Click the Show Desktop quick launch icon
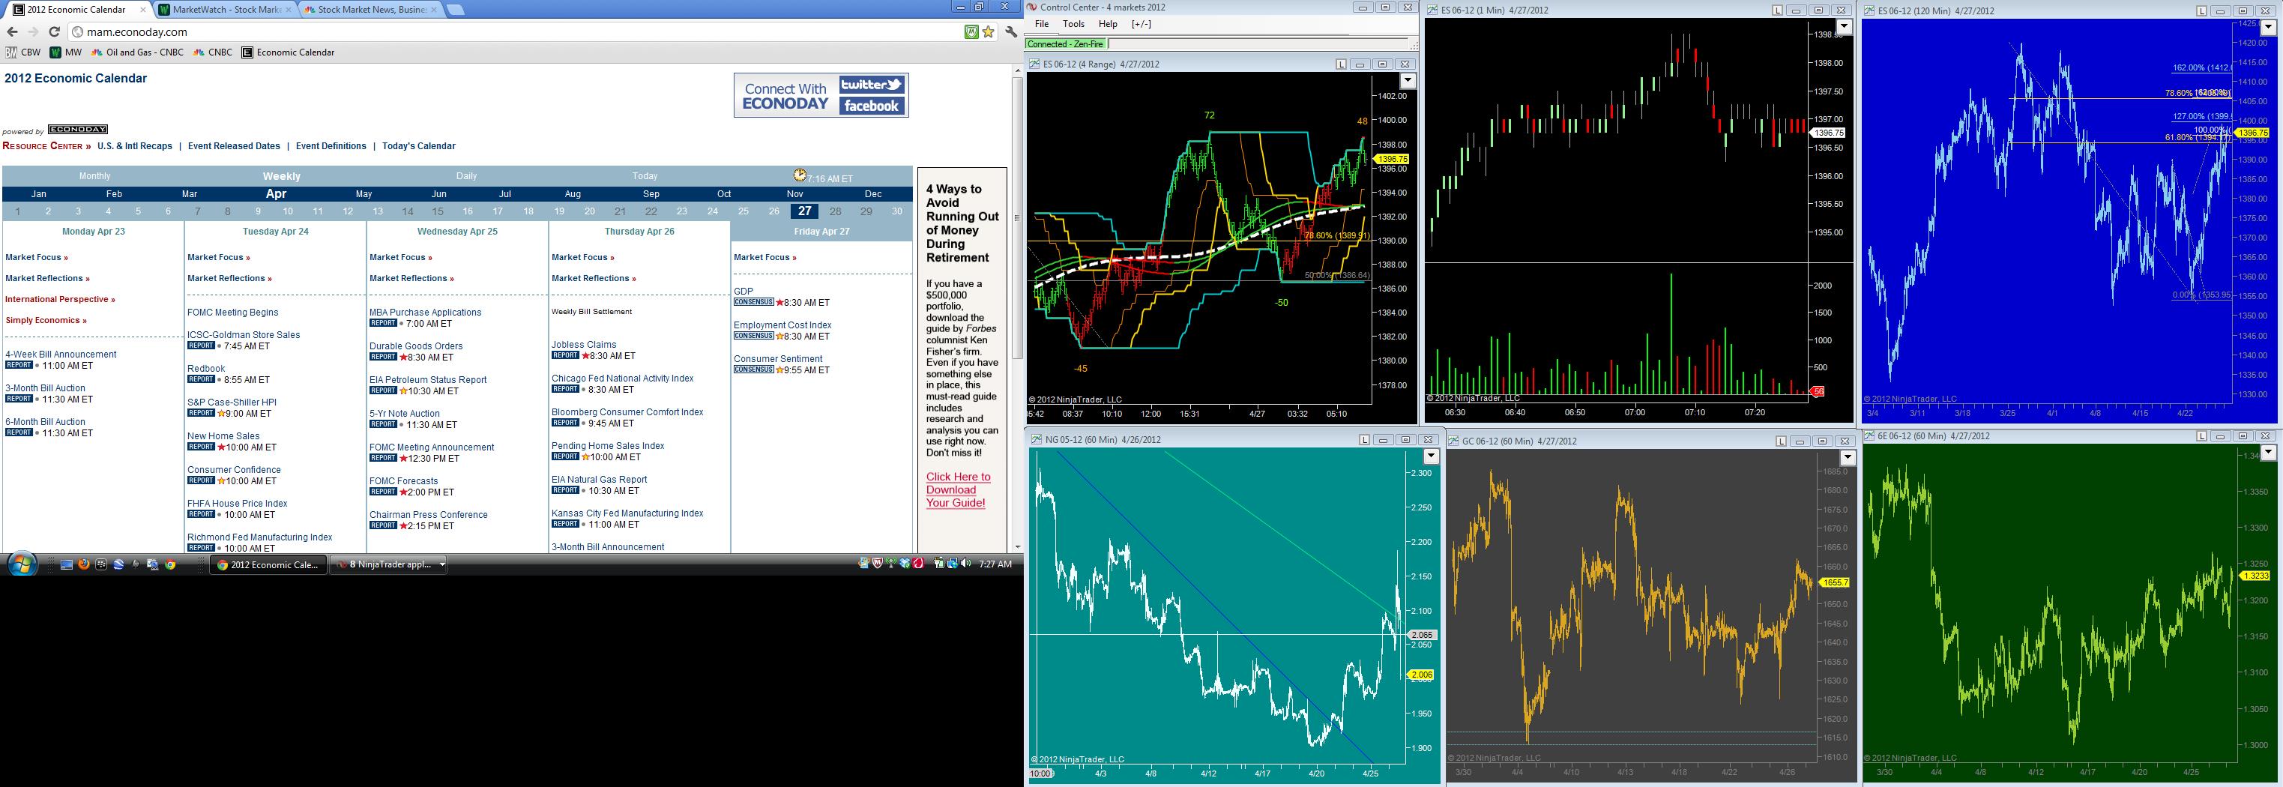The width and height of the screenshot is (2283, 787). (67, 564)
